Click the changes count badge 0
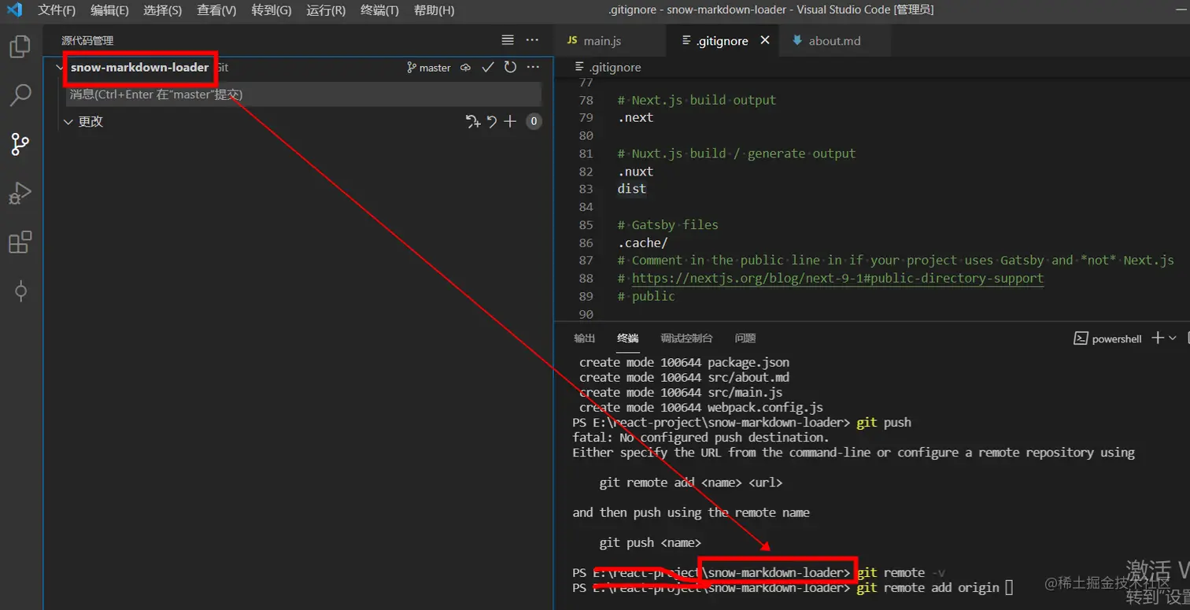 pos(534,121)
